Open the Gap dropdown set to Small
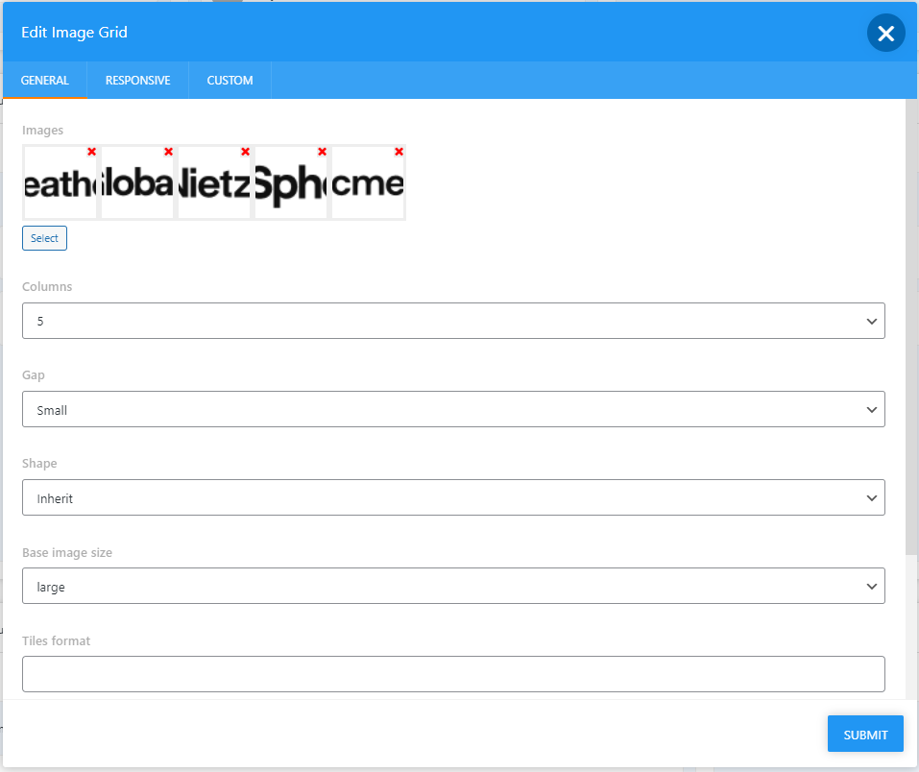 click(453, 409)
